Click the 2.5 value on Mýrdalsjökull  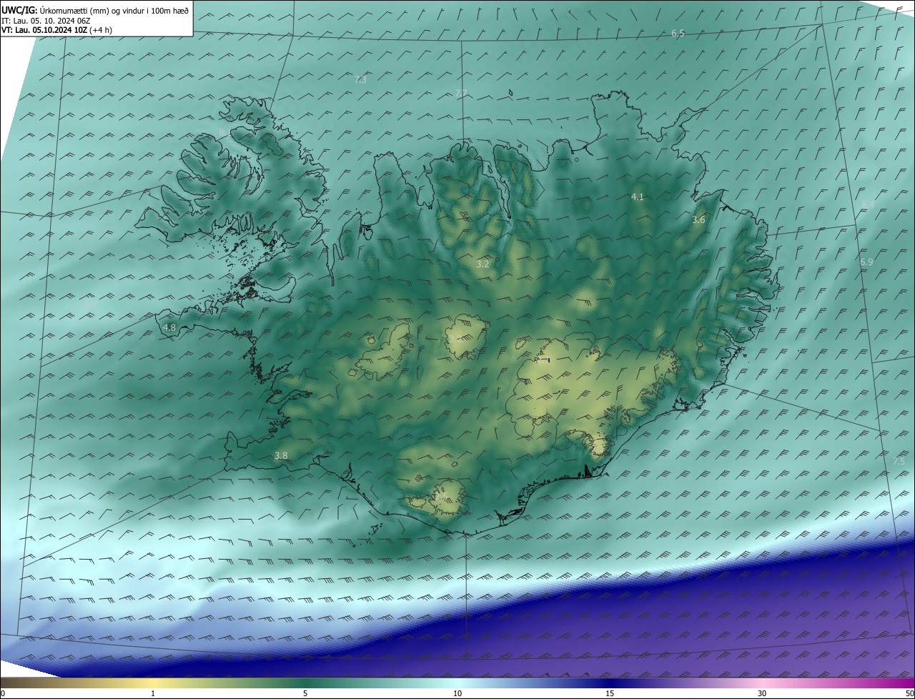coord(440,495)
